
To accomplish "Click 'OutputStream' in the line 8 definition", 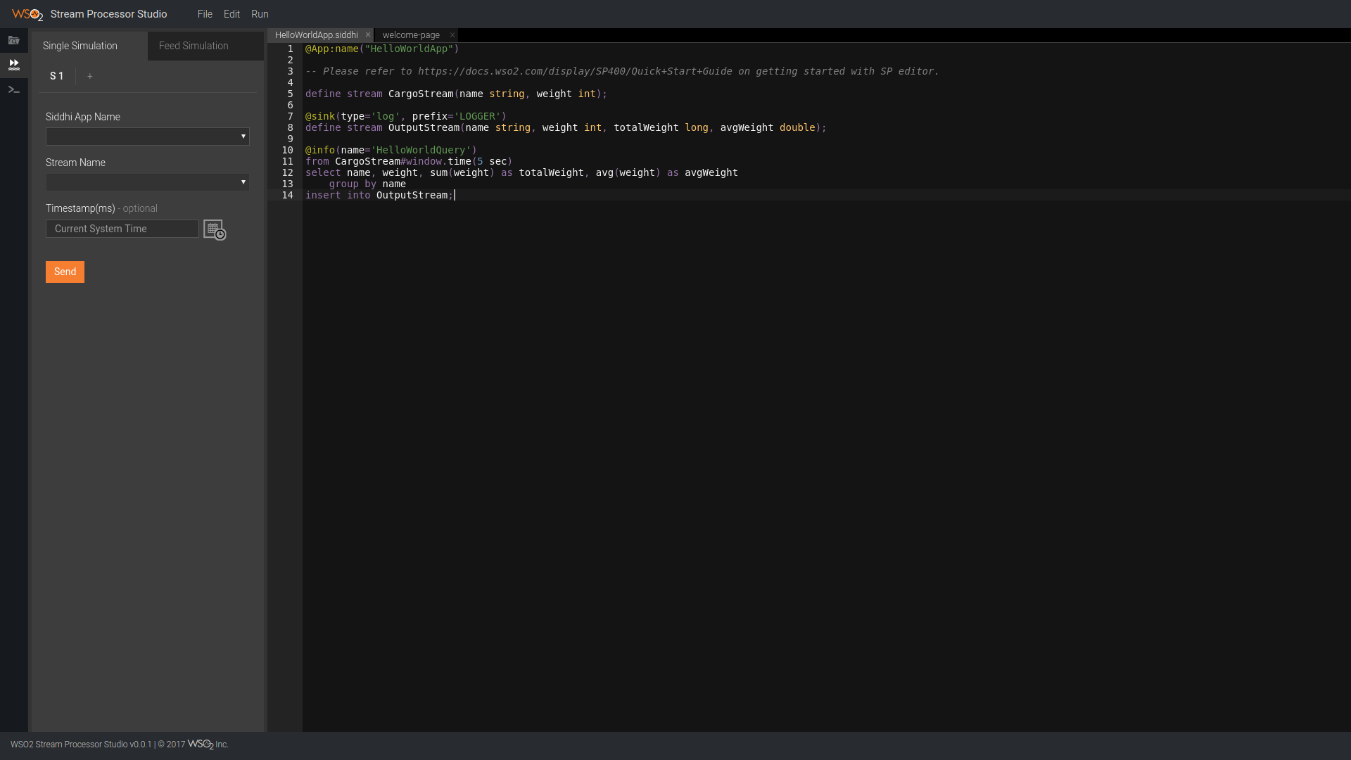I will (424, 127).
